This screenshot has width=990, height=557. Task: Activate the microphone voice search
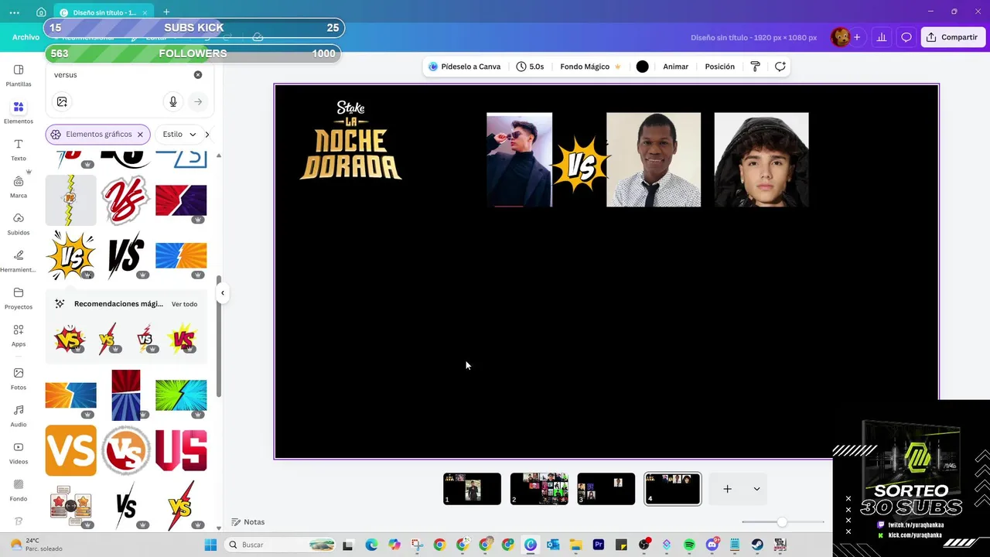[x=173, y=101]
